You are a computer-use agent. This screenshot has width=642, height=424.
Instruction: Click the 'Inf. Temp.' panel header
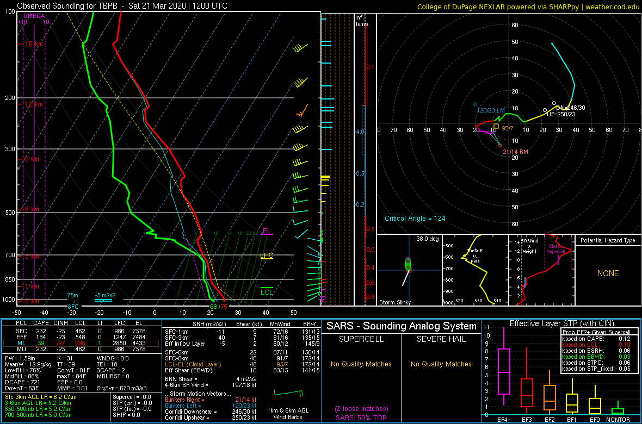coord(362,21)
